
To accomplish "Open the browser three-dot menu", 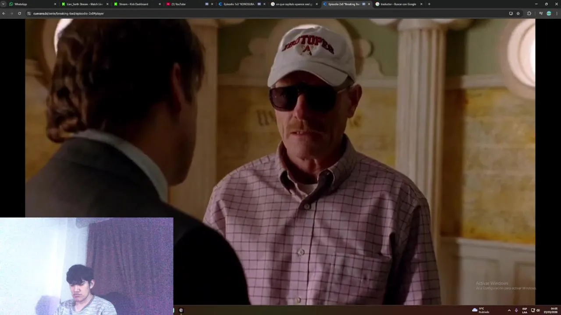I will coord(557,14).
